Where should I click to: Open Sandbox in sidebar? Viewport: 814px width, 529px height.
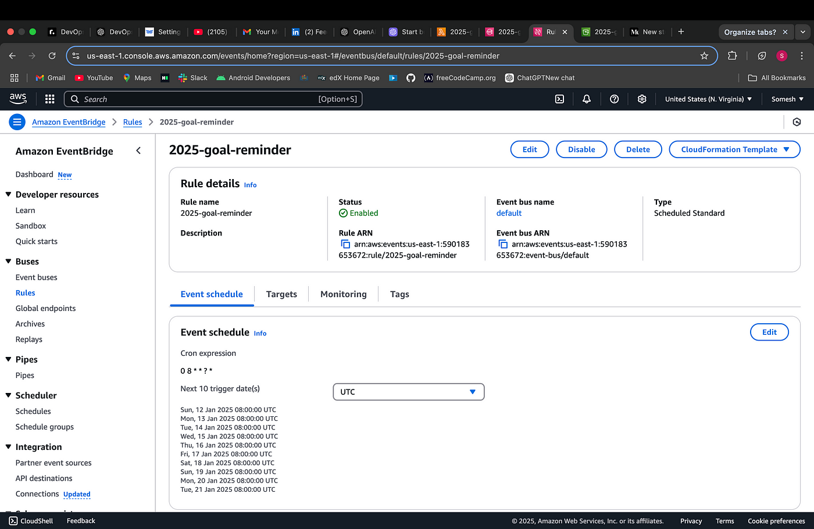pos(31,226)
